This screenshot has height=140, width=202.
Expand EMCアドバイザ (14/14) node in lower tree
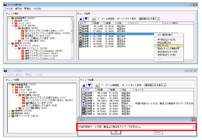point(9,116)
